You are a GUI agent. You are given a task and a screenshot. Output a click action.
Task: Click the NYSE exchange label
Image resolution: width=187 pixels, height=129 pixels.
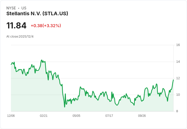(11, 8)
